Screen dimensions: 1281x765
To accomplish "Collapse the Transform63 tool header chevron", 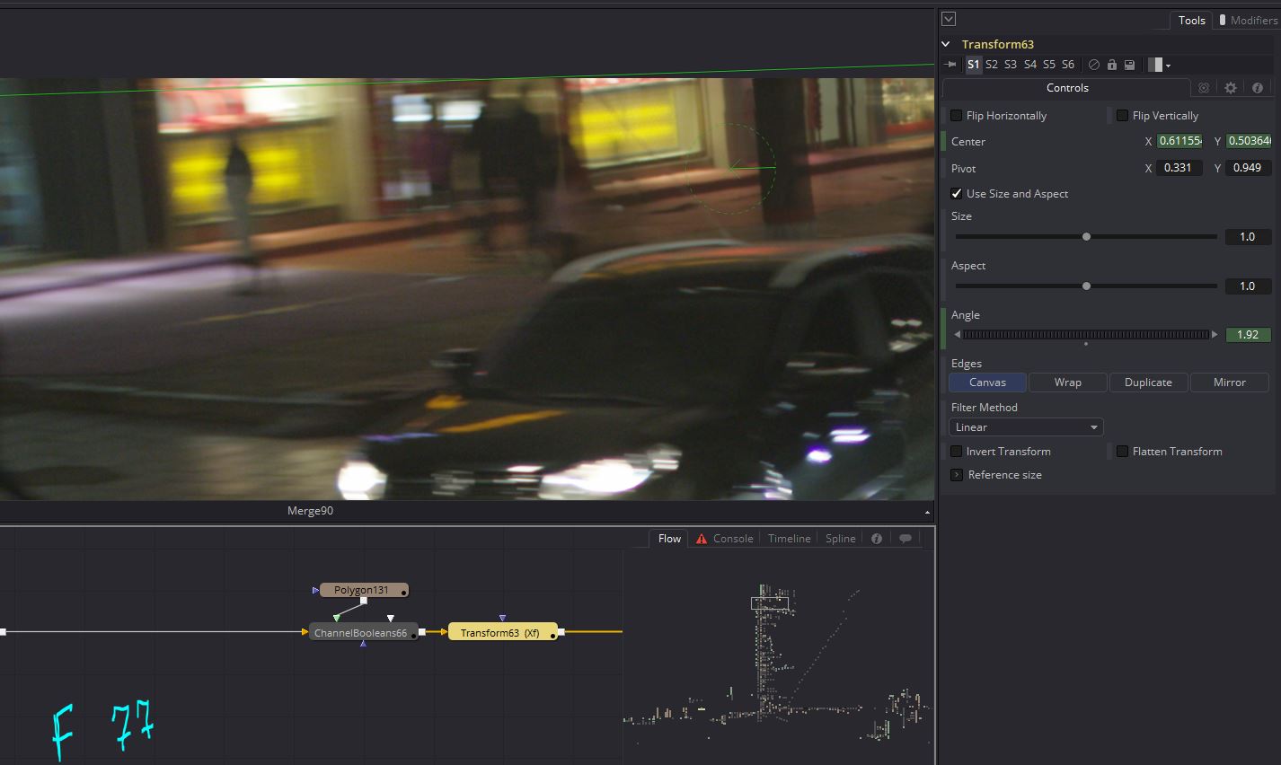I will (x=946, y=44).
